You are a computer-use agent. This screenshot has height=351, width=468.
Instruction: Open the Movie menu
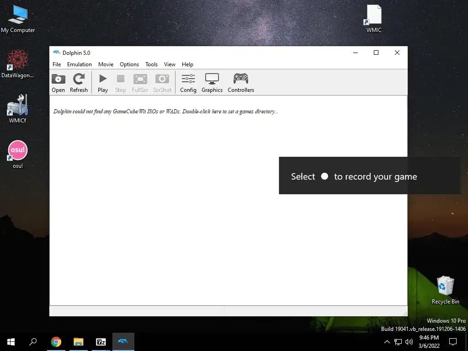(106, 64)
